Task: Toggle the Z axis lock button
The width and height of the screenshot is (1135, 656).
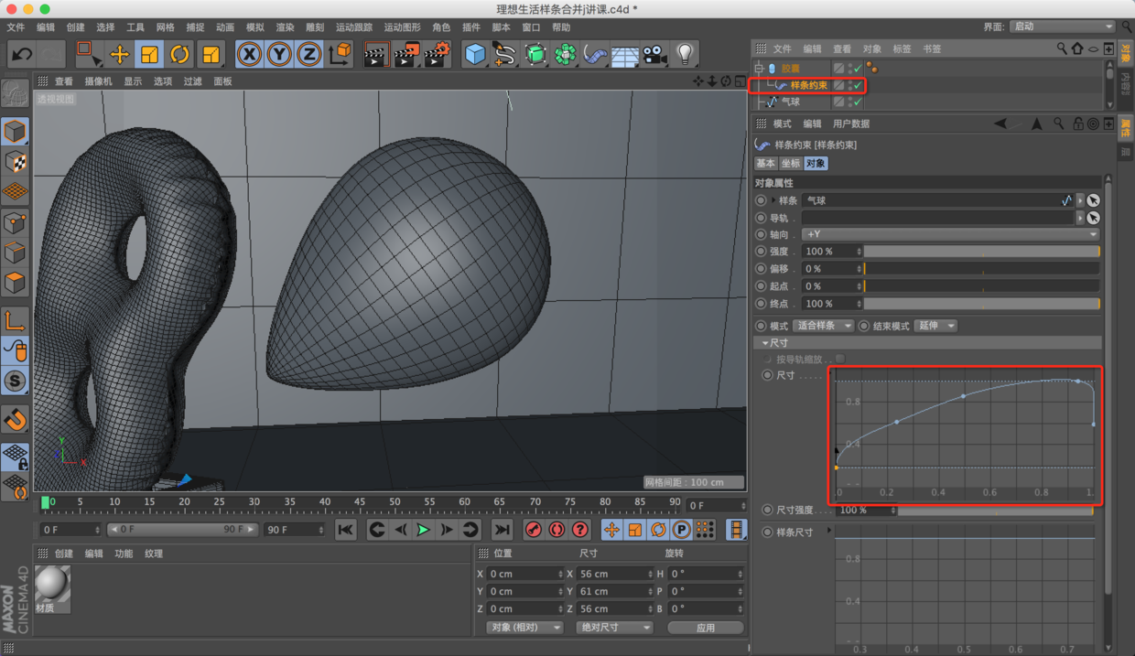Action: click(x=309, y=55)
